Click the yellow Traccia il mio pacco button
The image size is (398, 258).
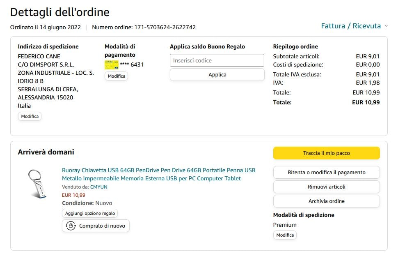point(326,153)
